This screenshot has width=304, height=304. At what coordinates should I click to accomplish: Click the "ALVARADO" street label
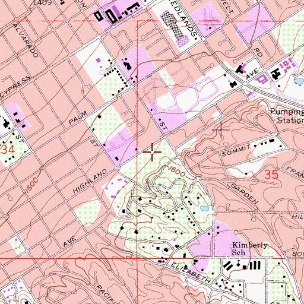[26, 40]
